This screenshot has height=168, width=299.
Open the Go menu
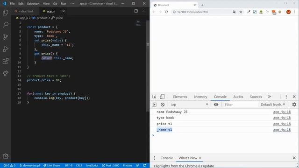[x=55, y=4]
